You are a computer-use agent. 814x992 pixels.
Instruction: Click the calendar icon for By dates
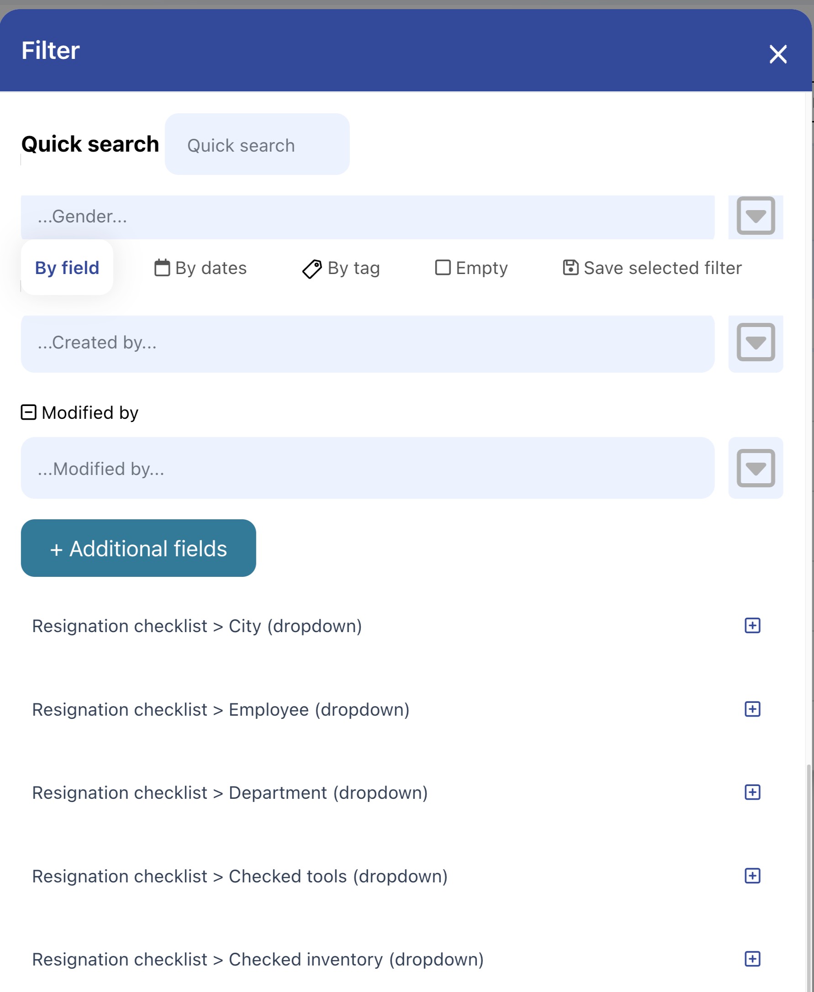pyautogui.click(x=162, y=268)
